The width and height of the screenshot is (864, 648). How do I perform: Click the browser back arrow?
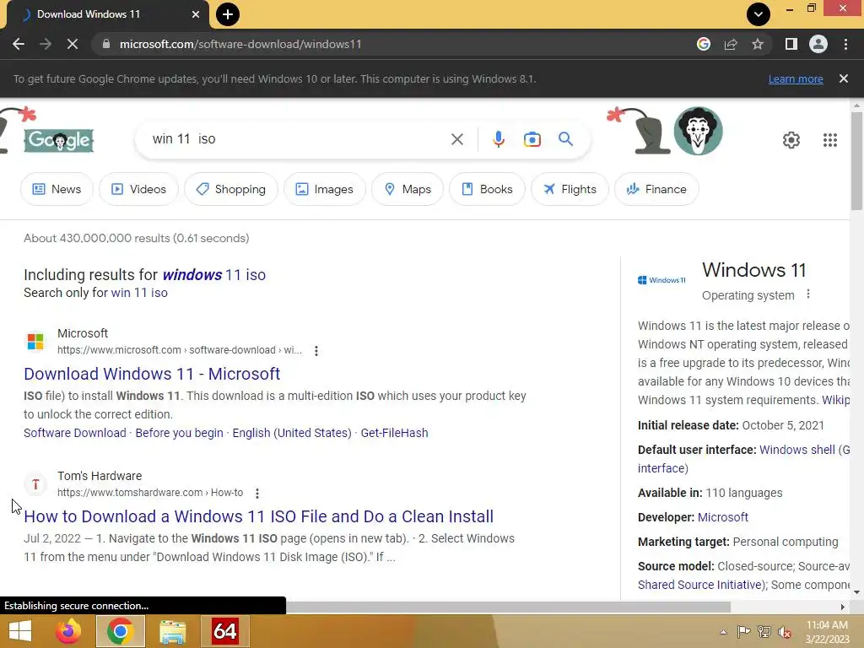pos(19,44)
